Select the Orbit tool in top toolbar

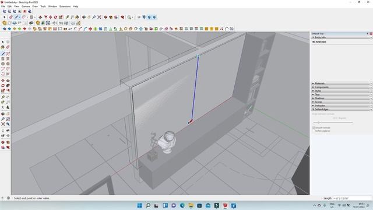point(84,17)
